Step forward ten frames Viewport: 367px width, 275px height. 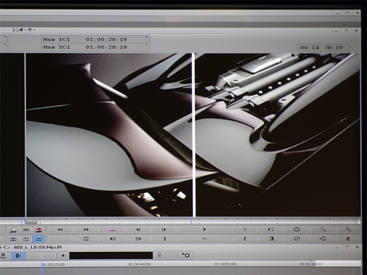coord(138,239)
